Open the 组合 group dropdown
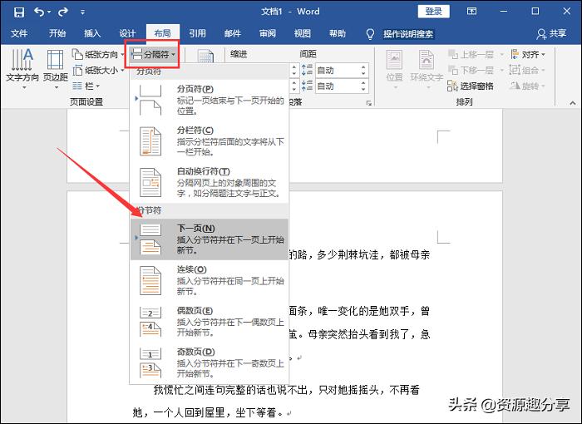The image size is (582, 424). click(x=528, y=70)
